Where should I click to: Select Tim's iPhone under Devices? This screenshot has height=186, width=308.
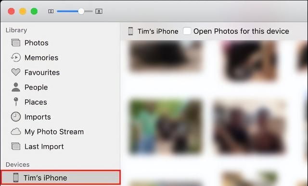(61, 177)
